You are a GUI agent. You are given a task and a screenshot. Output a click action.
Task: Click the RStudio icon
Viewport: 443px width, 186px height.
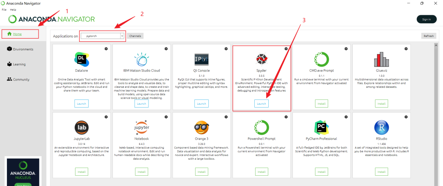pos(381,127)
